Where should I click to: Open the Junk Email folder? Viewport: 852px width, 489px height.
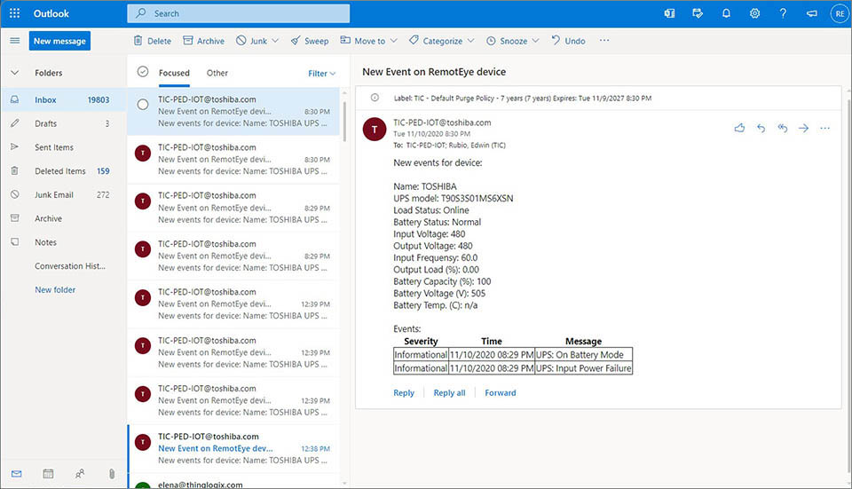64,194
